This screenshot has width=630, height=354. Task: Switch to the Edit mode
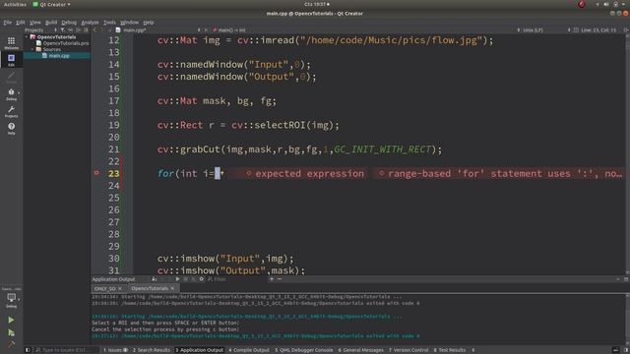11,59
